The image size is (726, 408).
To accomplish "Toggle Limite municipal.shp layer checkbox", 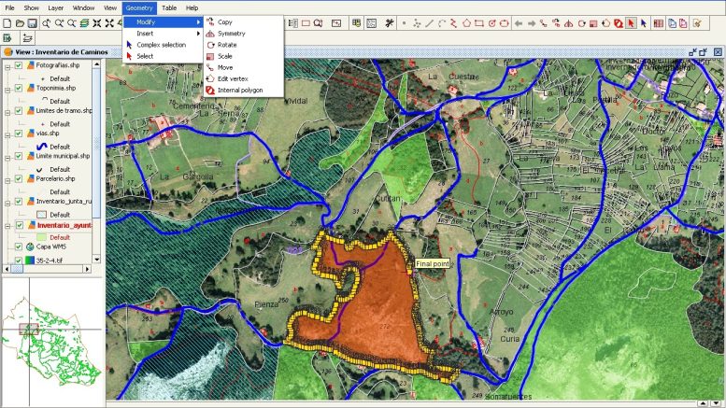I will coord(19,156).
